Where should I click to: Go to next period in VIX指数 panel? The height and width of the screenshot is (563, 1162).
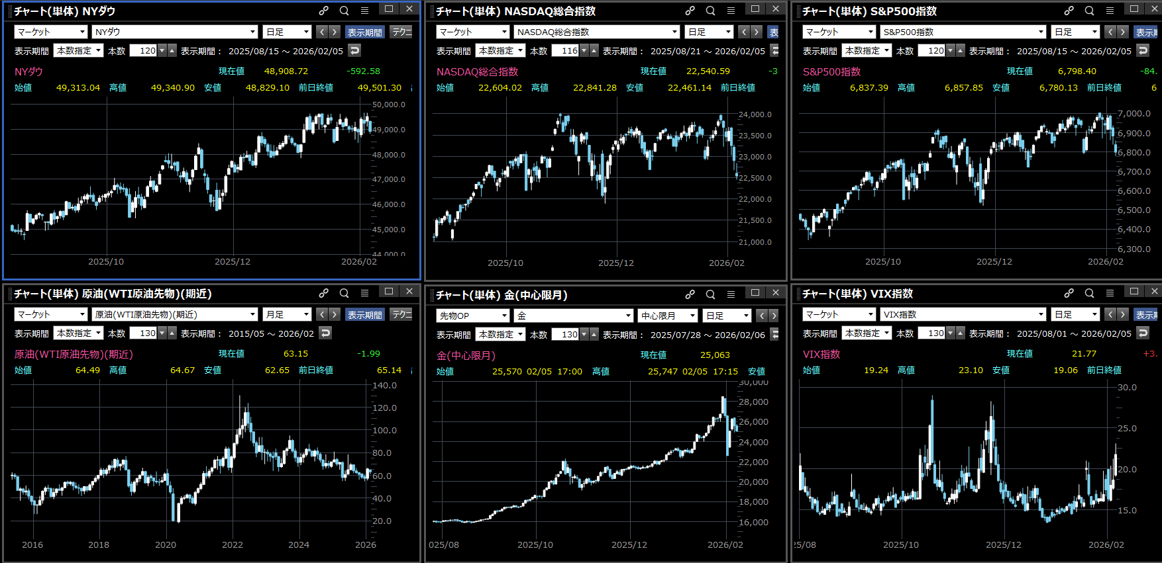pyautogui.click(x=1122, y=314)
